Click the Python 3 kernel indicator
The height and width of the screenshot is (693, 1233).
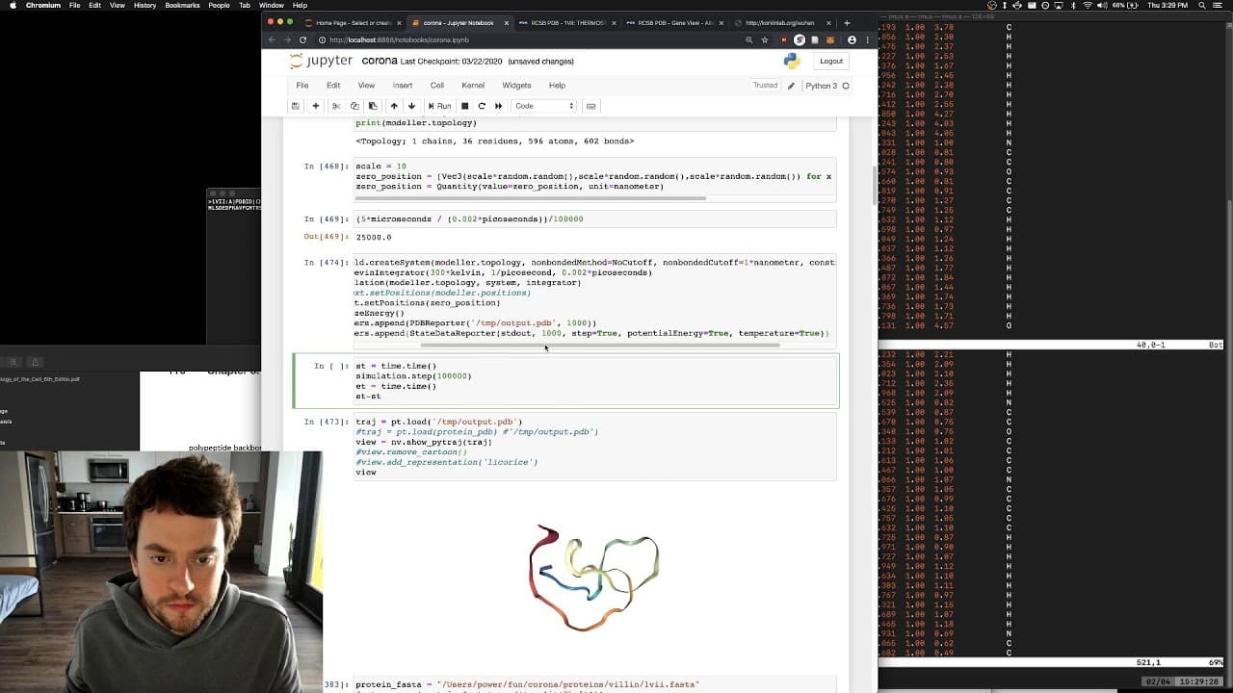(827, 86)
